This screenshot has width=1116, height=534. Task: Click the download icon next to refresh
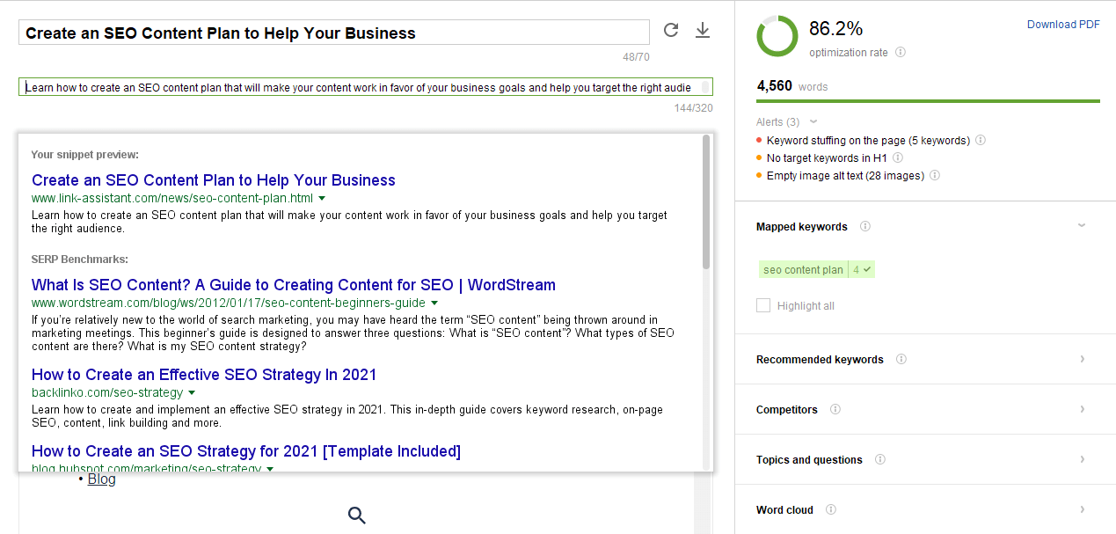702,31
